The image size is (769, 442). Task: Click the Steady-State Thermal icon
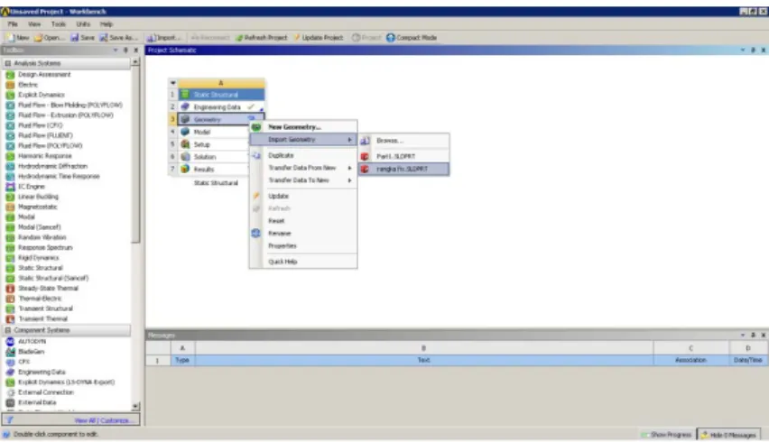click(x=10, y=288)
